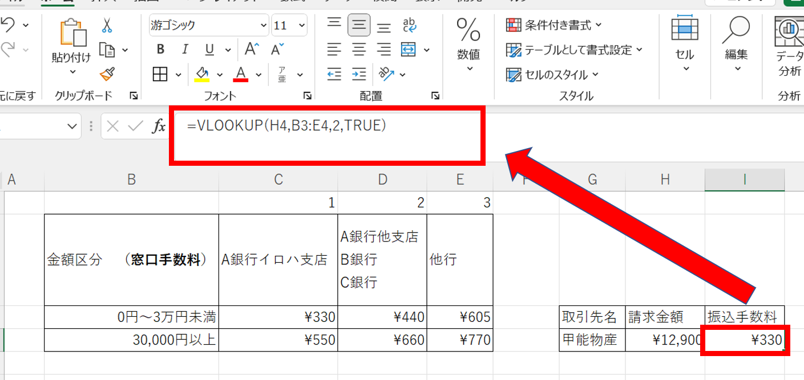The image size is (804, 380).
Task: Click the Increase Font Size icon
Action: [252, 49]
